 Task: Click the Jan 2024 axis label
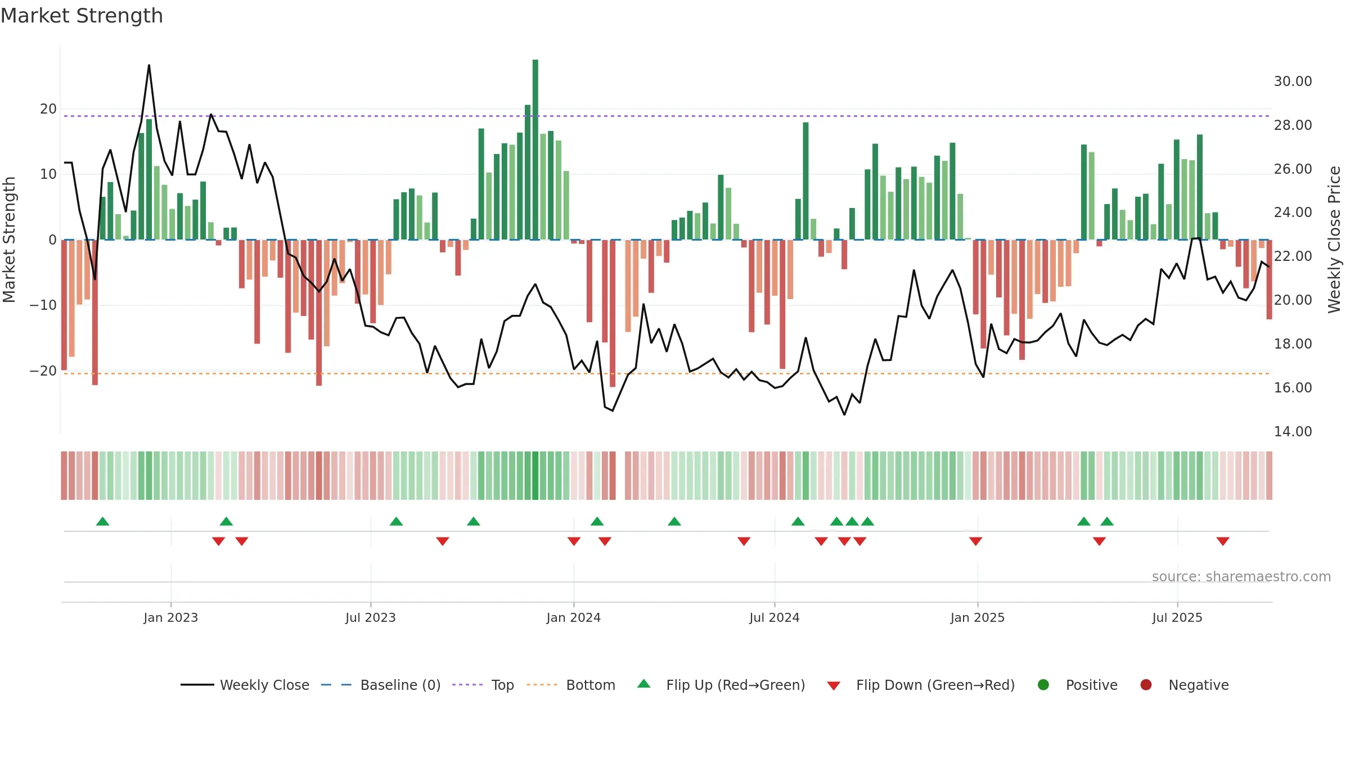click(x=574, y=618)
